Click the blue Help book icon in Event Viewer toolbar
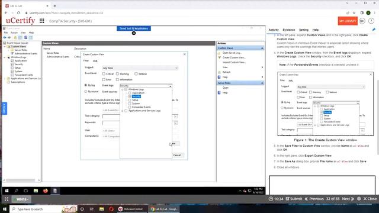 coord(25,37)
